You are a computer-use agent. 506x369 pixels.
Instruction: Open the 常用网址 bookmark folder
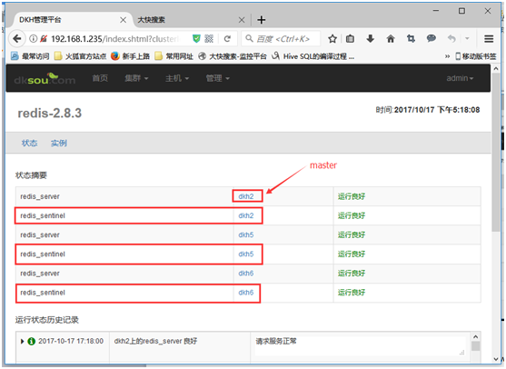[x=174, y=56]
